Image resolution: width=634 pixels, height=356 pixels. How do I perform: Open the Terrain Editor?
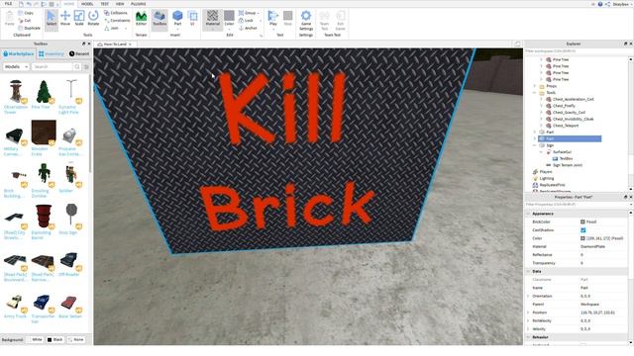[x=141, y=19]
